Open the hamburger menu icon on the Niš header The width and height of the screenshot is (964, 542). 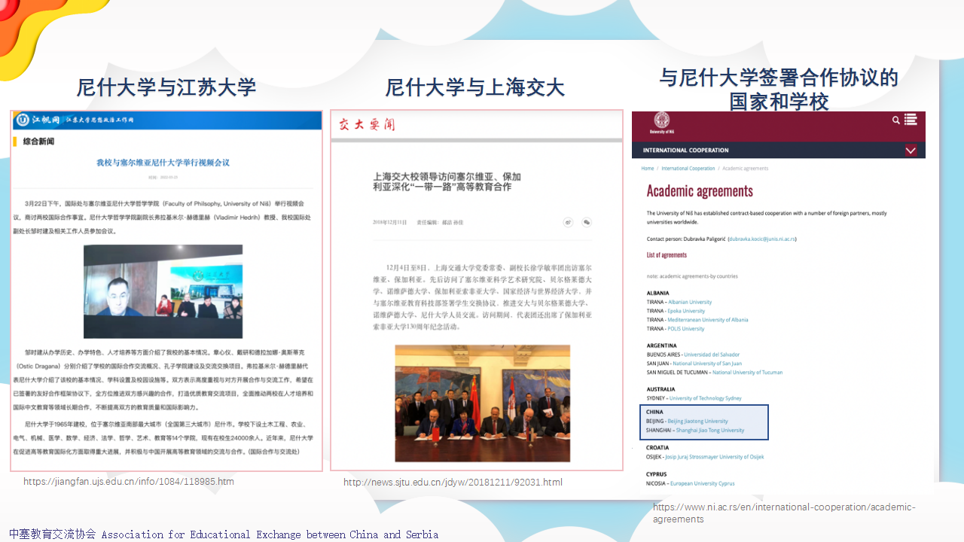(911, 119)
